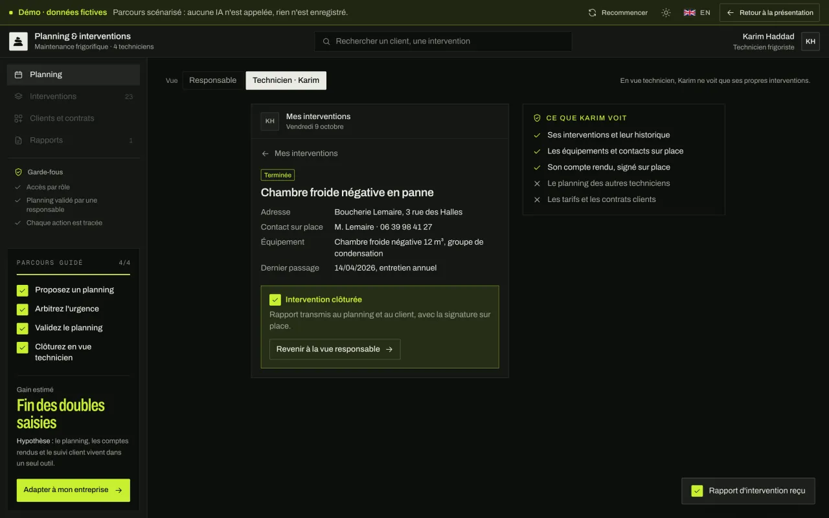Click the UK flag language icon
The height and width of the screenshot is (518, 829).
coord(690,12)
